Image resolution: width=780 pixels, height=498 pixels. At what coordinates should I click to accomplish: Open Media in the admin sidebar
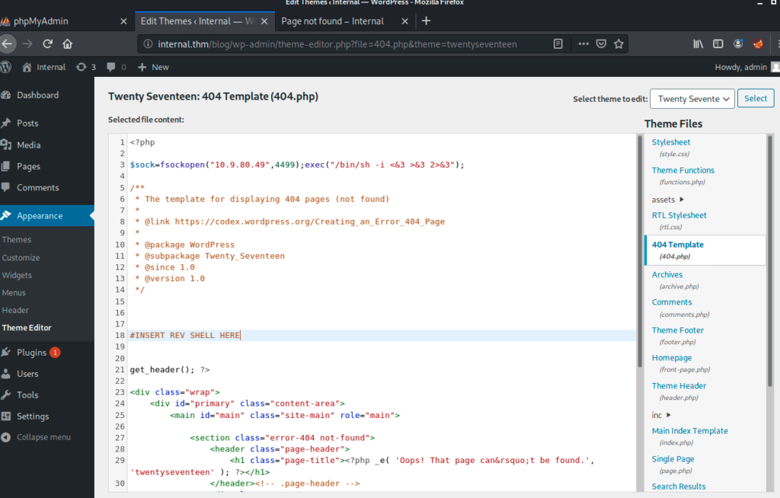(x=28, y=145)
